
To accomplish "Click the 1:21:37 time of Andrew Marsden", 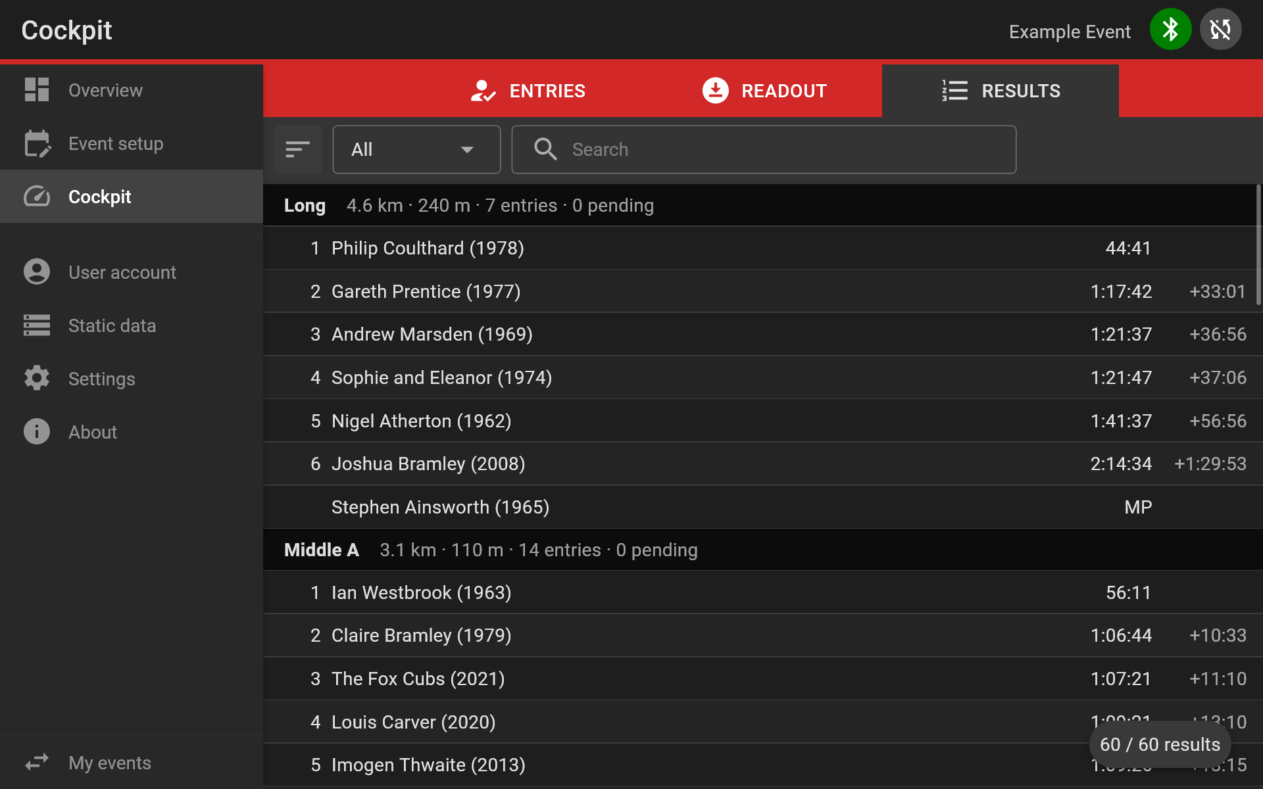I will 1121,334.
